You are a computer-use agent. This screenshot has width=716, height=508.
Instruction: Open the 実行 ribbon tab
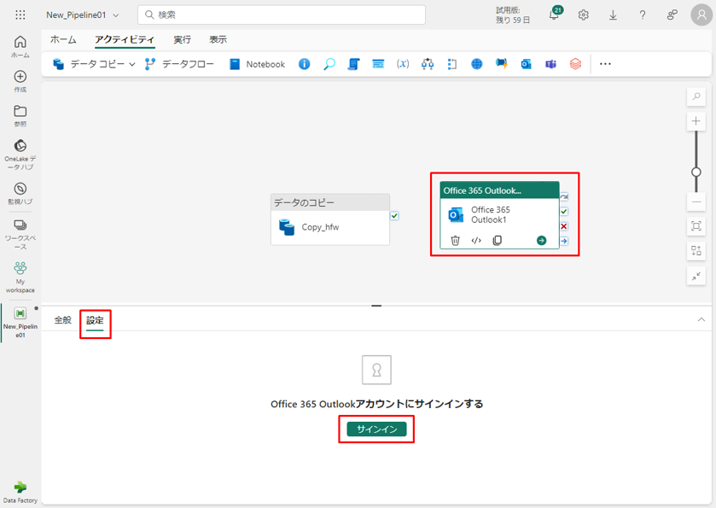[x=183, y=40]
